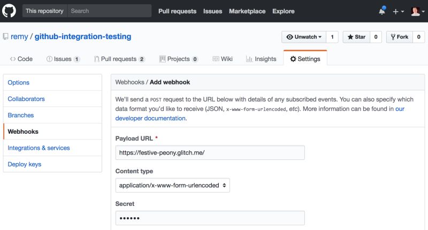Image resolution: width=428 pixels, height=230 pixels.
Task: Focus the Secret input field
Action: point(210,218)
